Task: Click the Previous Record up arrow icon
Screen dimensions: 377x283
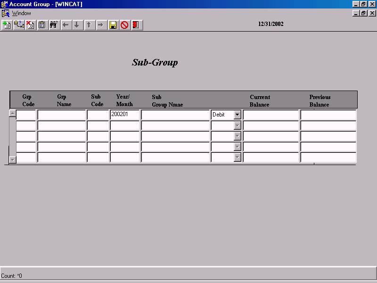Action: 89,25
